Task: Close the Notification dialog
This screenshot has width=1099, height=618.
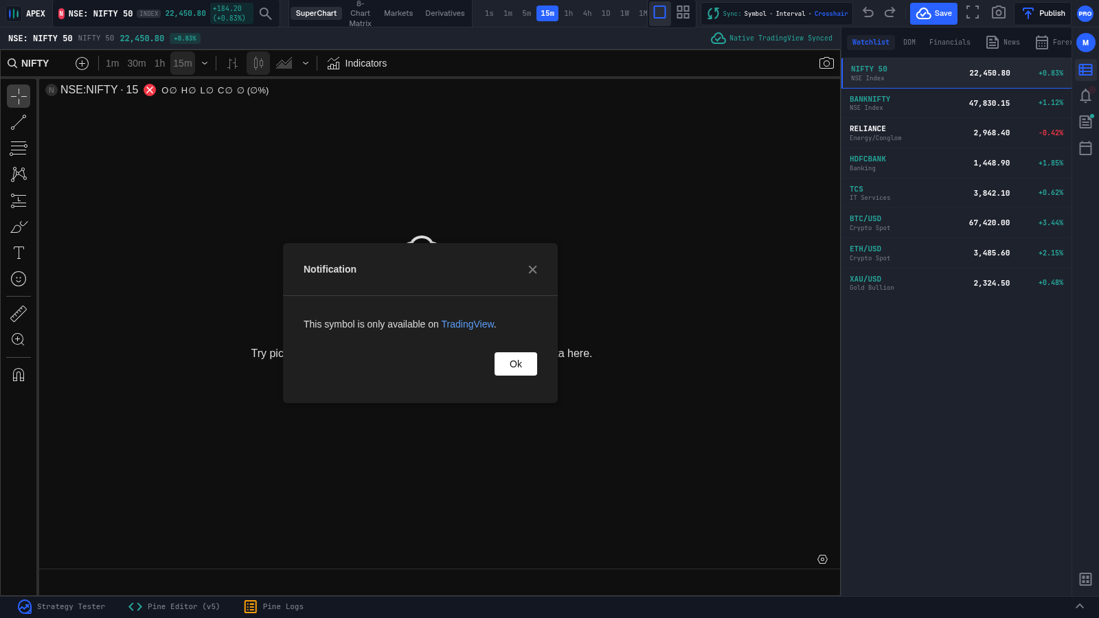Action: tap(532, 270)
